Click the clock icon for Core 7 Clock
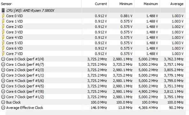189x115 pixels. point(3,97)
